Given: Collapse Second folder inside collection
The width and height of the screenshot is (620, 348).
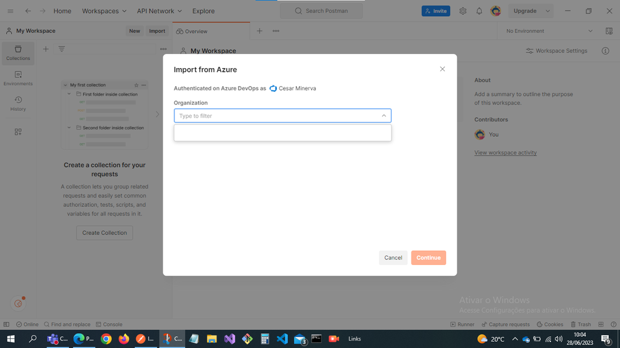Looking at the screenshot, I should (x=69, y=128).
